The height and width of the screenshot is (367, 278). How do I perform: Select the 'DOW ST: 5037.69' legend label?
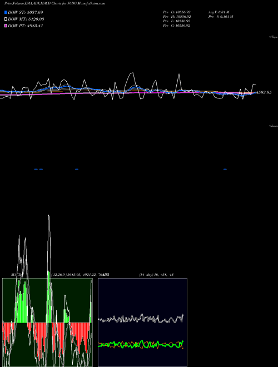point(25,12)
